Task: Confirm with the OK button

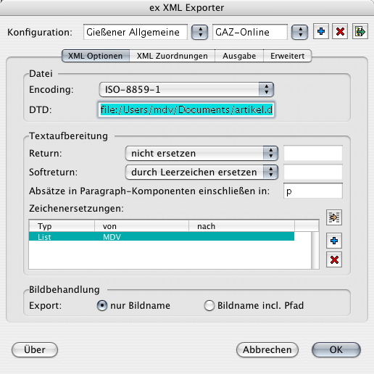Action: point(336,349)
